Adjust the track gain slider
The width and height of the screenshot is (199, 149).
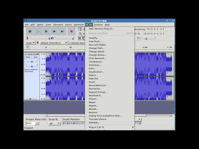[x=32, y=62]
